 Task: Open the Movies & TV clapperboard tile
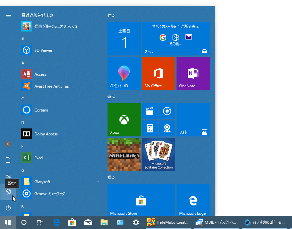[150, 111]
